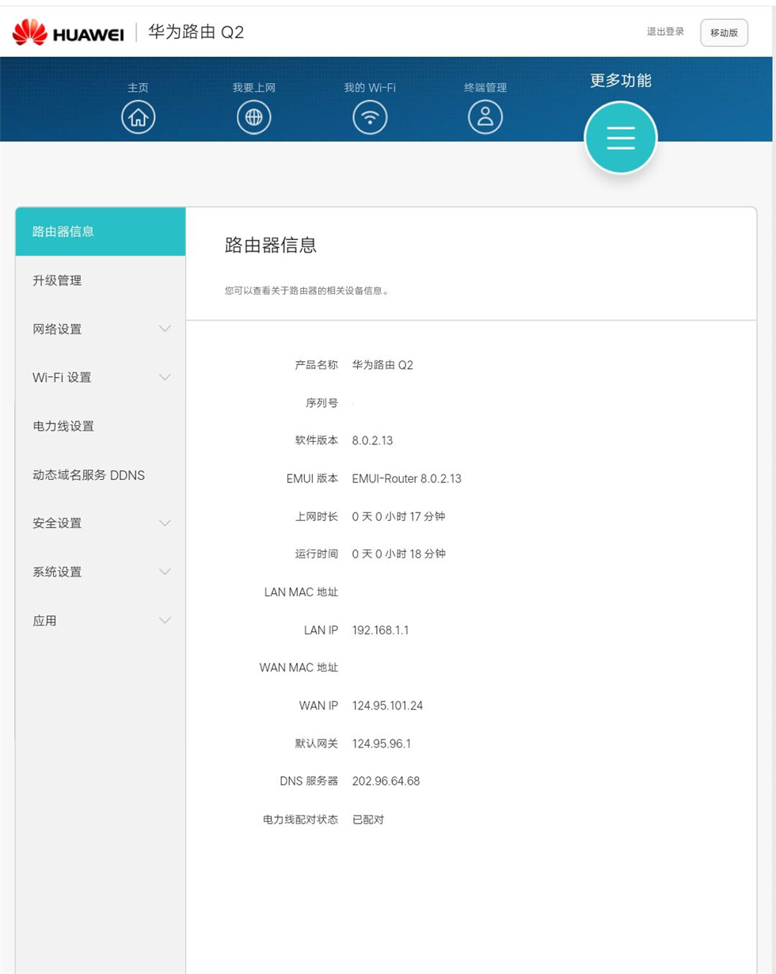
Task: Open 动态域名服务 DDNS settings
Action: click(100, 475)
